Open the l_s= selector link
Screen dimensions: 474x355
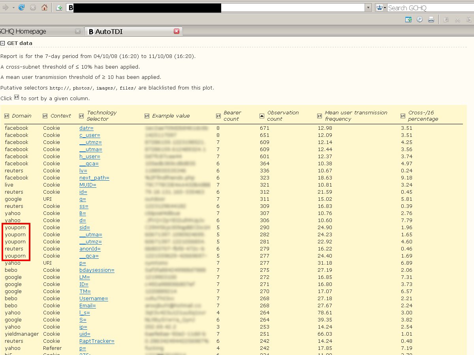(85, 313)
